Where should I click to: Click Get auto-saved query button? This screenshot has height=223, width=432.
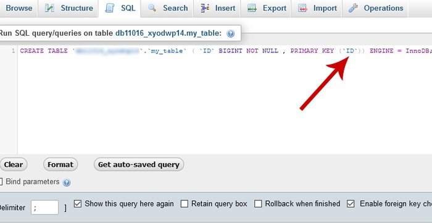point(139,164)
